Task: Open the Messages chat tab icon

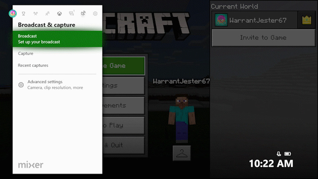Action: pos(71,13)
